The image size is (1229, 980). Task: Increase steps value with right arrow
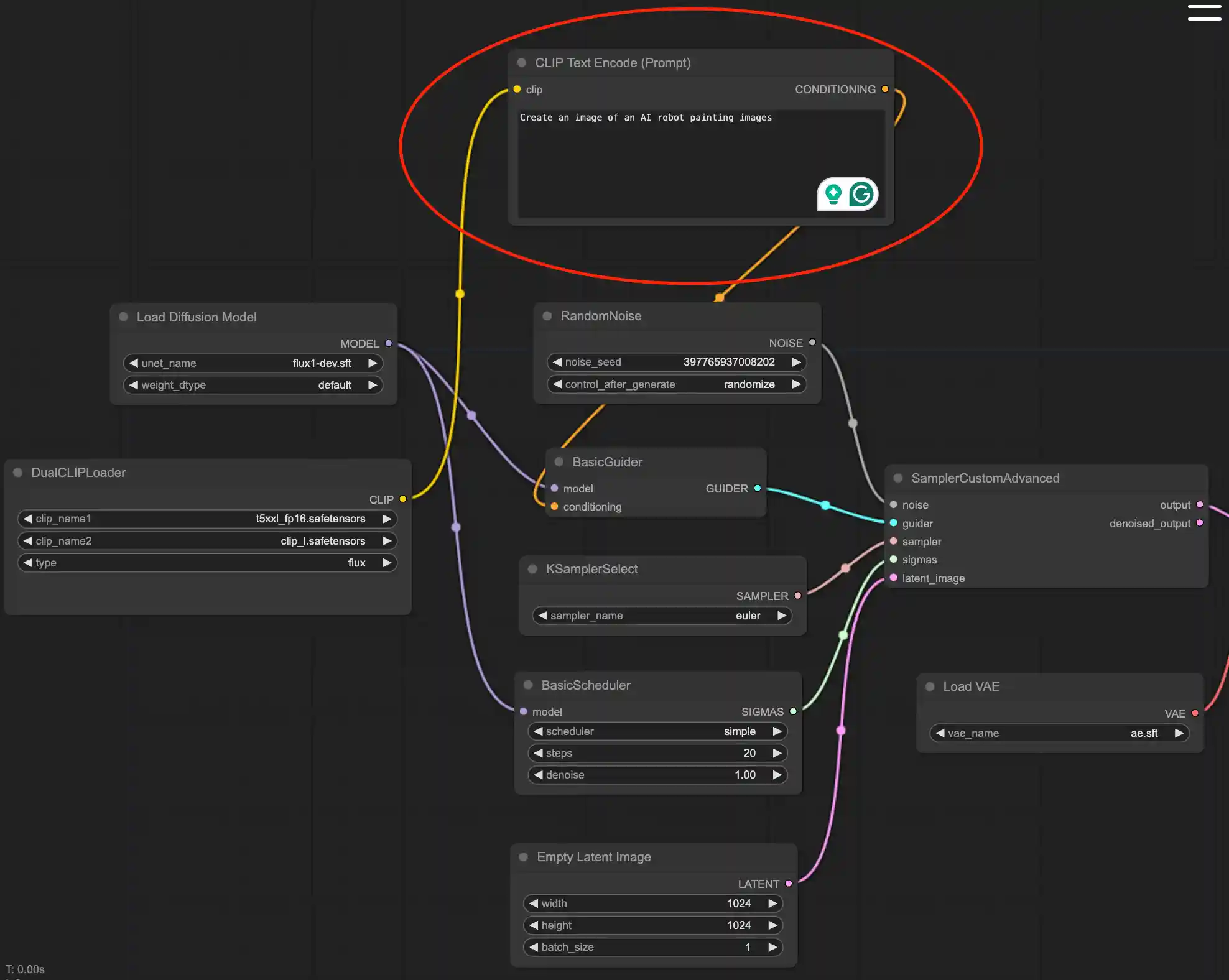pyautogui.click(x=777, y=753)
